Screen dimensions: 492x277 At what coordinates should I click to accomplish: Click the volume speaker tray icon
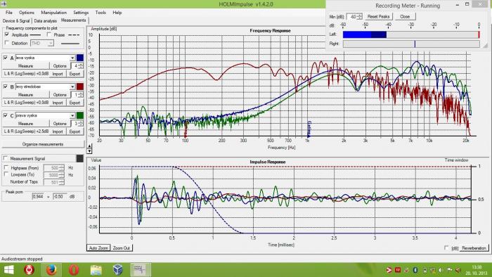tap(441, 270)
